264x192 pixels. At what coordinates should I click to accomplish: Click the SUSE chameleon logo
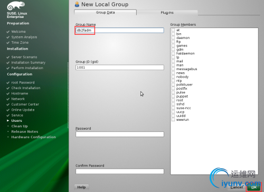pos(16,6)
